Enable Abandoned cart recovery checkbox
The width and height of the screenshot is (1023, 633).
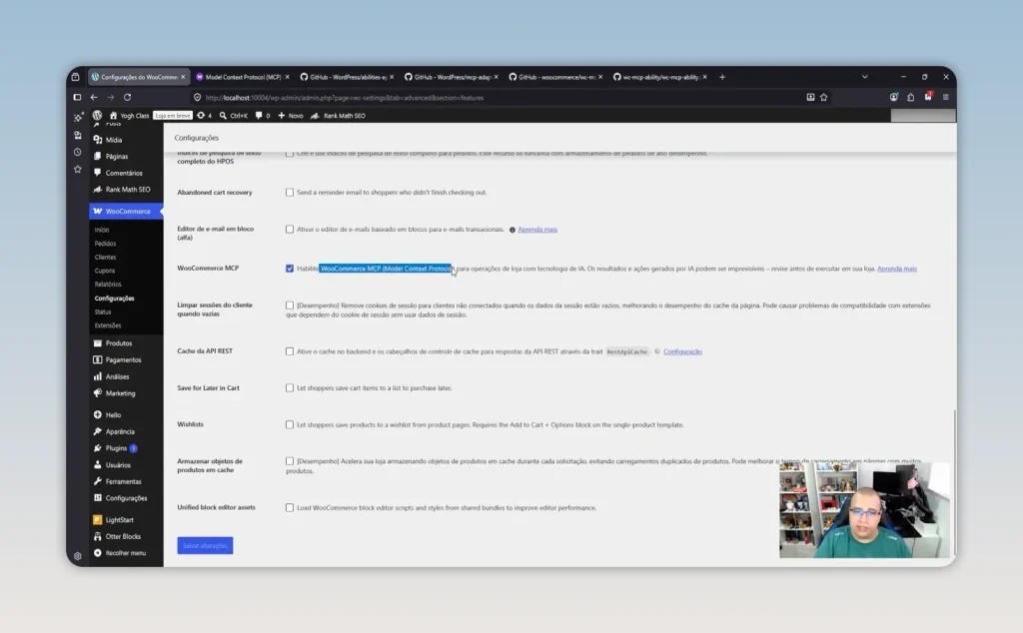[x=290, y=193]
